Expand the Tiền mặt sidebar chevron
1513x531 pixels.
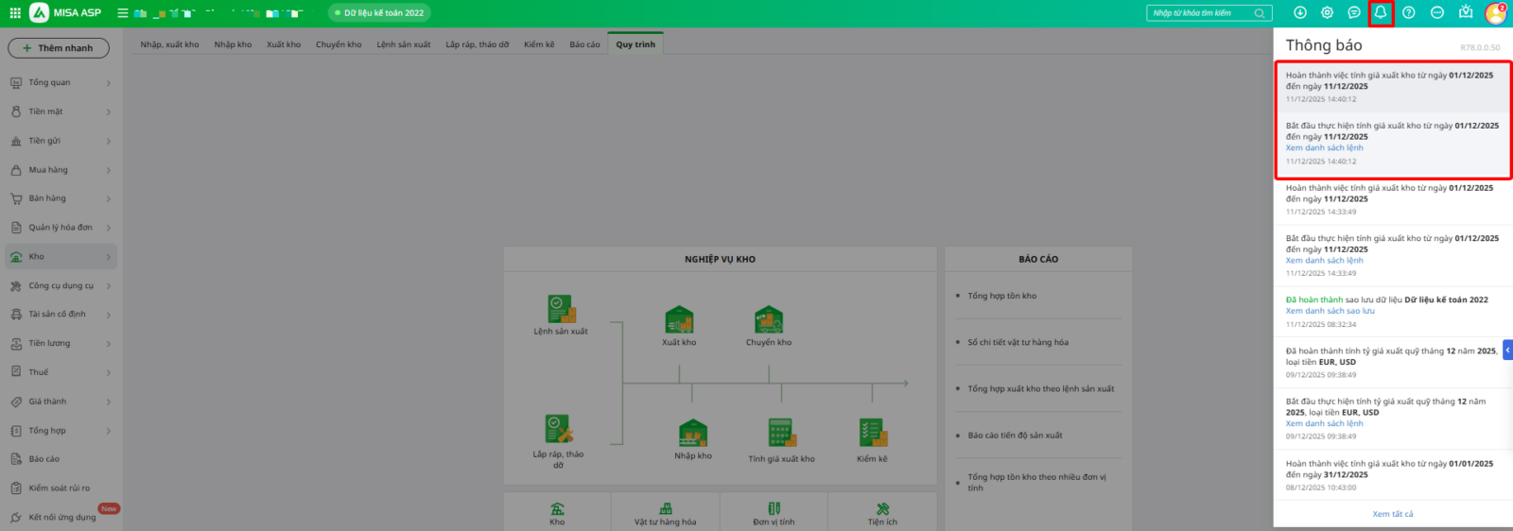pos(109,112)
